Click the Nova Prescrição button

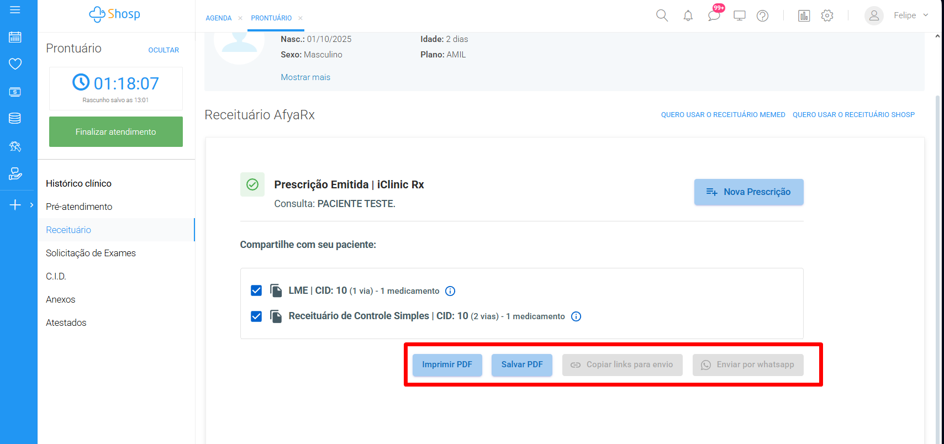click(748, 192)
